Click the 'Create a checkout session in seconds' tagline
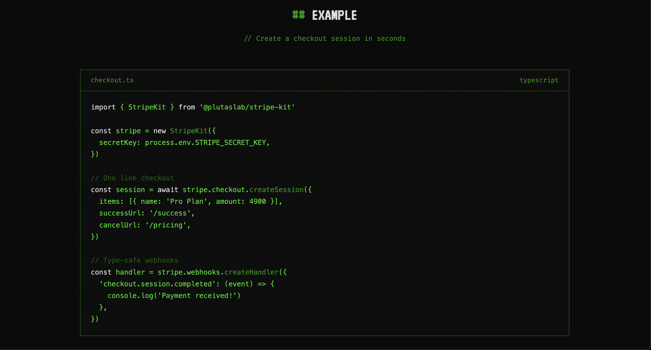 325,38
